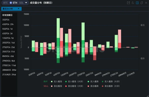
Task: Click the 看涨 label beside the chart
Action: [143, 25]
